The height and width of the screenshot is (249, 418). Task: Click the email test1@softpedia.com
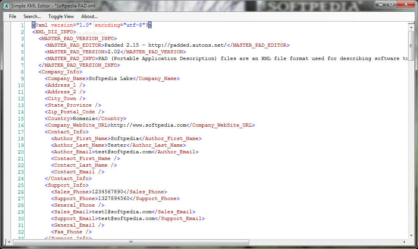pos(122,211)
